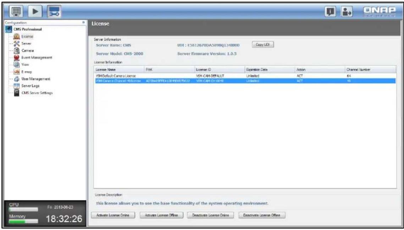
Task: Open CMS Server Settings item
Action: (37, 93)
